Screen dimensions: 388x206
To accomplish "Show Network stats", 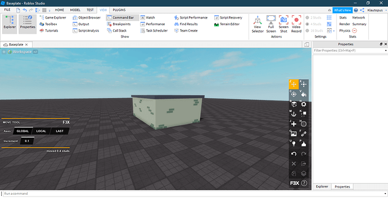I will click(359, 17).
